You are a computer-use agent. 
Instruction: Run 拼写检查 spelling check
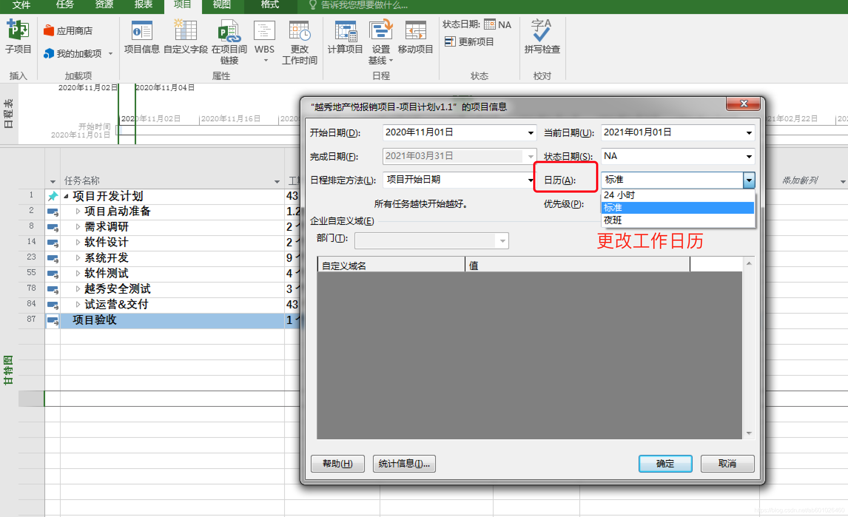542,37
